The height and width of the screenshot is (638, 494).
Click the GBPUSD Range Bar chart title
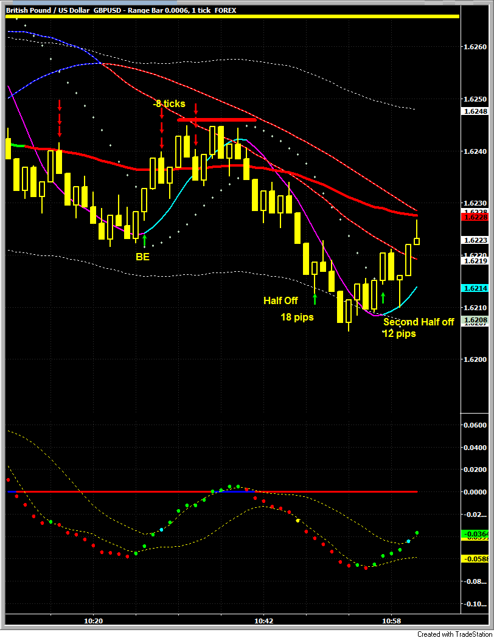[121, 10]
